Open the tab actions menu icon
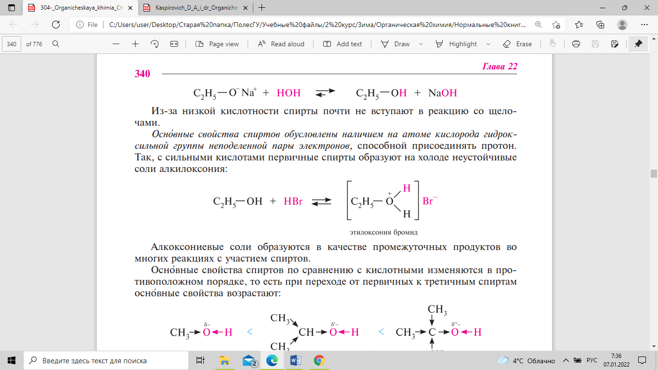This screenshot has height=370, width=658. tap(12, 8)
